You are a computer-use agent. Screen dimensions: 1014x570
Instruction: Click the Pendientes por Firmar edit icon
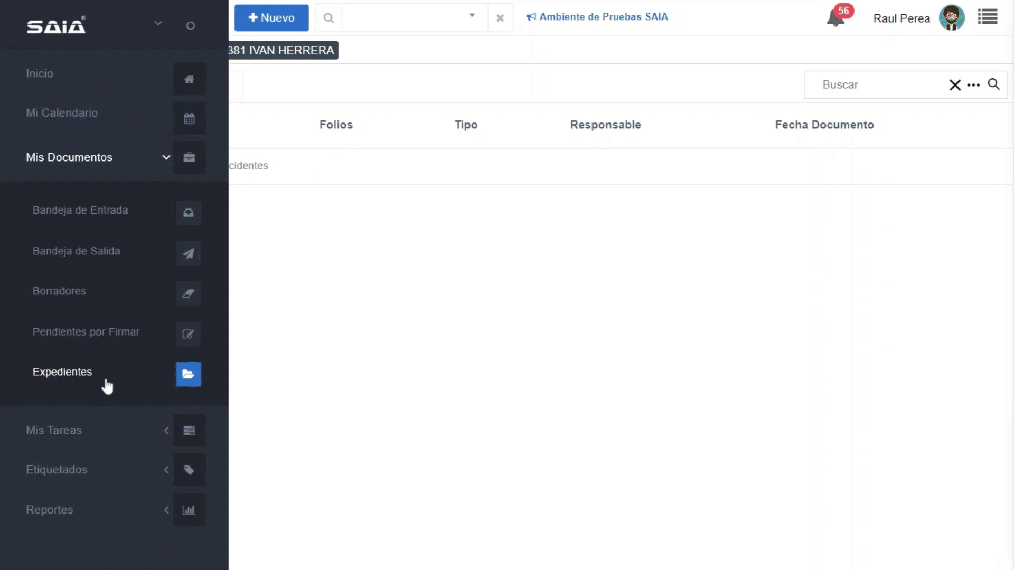click(x=189, y=334)
